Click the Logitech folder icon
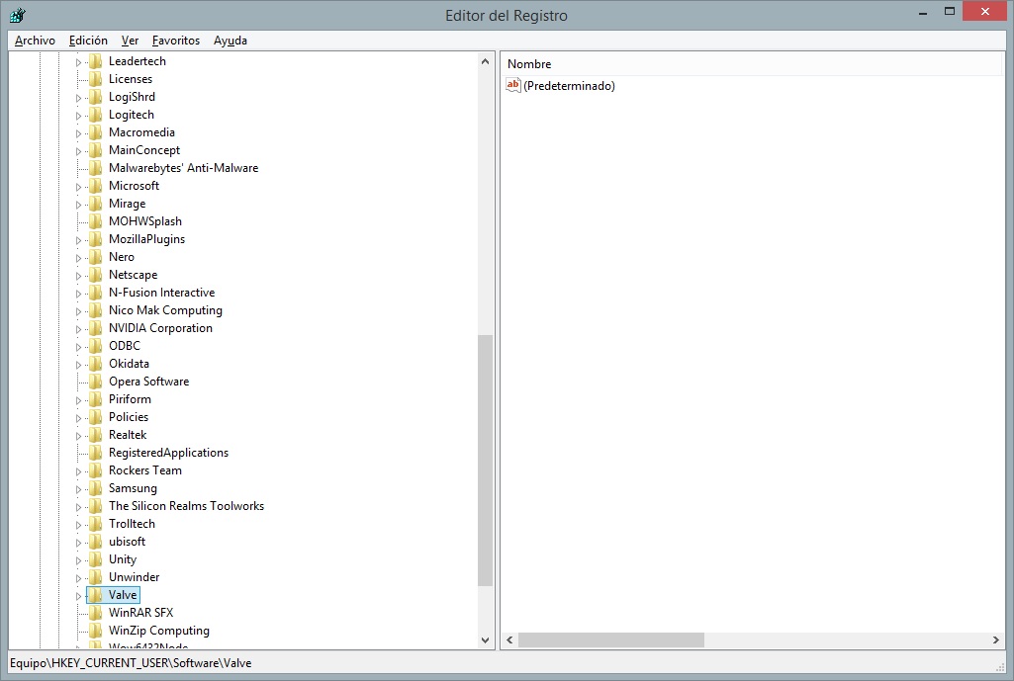 tap(96, 115)
